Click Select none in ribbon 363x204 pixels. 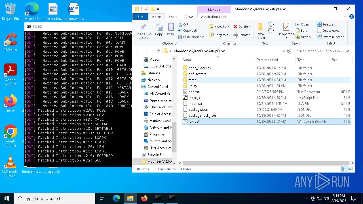click(x=328, y=31)
